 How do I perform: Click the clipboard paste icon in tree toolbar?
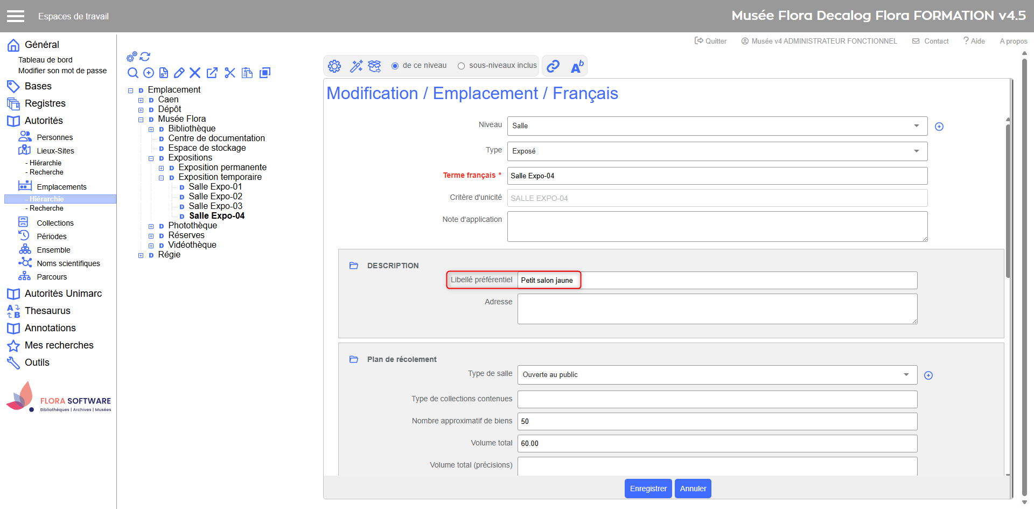(247, 73)
